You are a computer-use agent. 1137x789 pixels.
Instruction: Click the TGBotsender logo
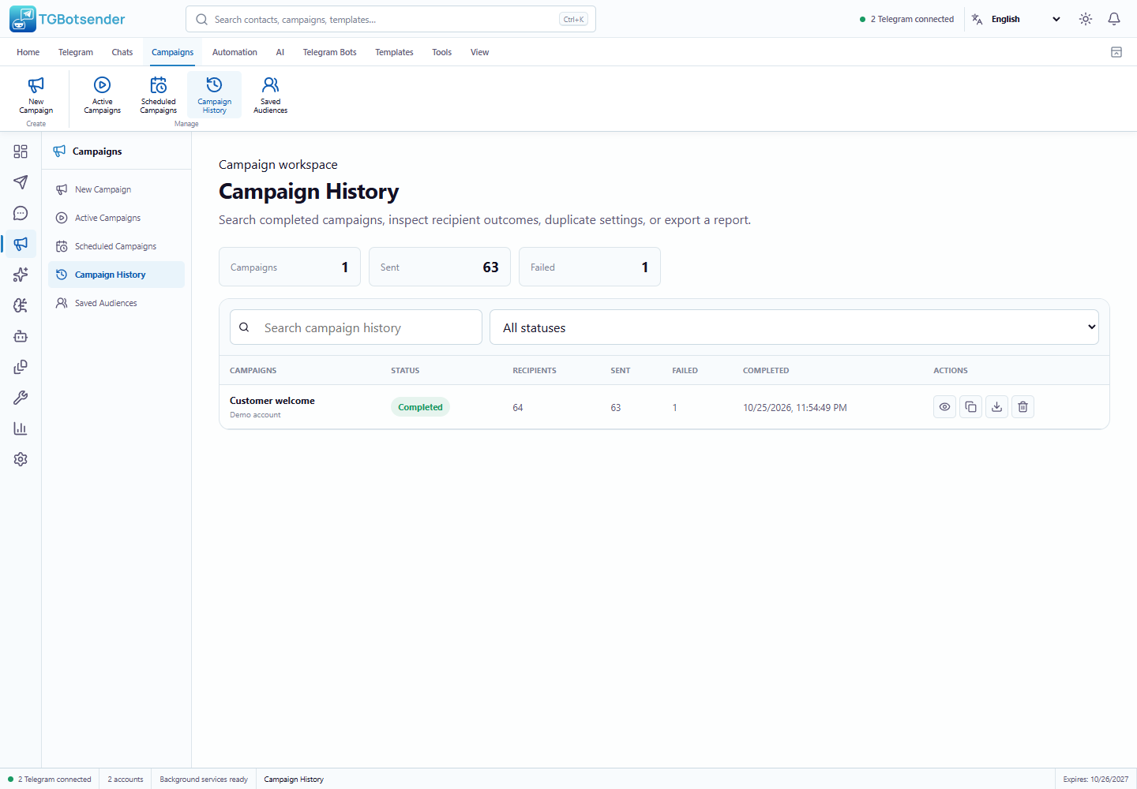(68, 19)
